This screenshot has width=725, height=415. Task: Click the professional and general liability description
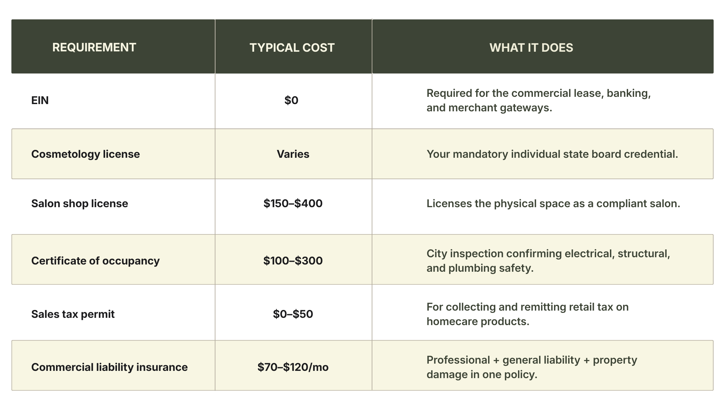pyautogui.click(x=532, y=367)
